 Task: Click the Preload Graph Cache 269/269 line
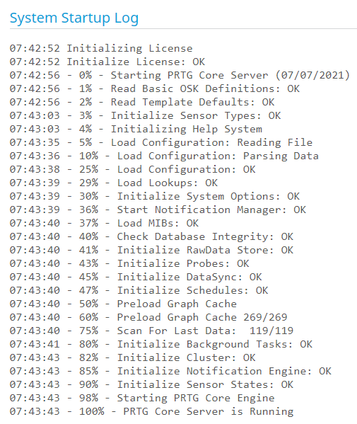click(x=148, y=317)
